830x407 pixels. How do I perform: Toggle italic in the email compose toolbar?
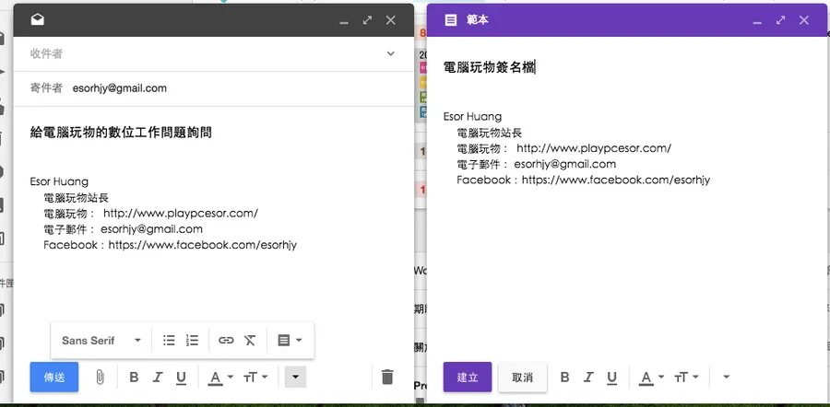pos(157,378)
